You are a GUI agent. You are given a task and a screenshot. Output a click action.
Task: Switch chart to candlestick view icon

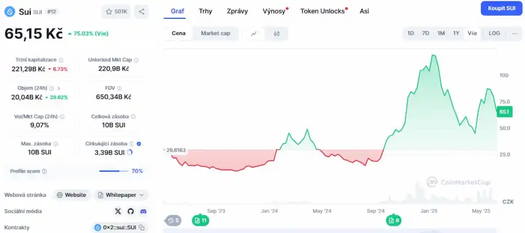tap(277, 34)
